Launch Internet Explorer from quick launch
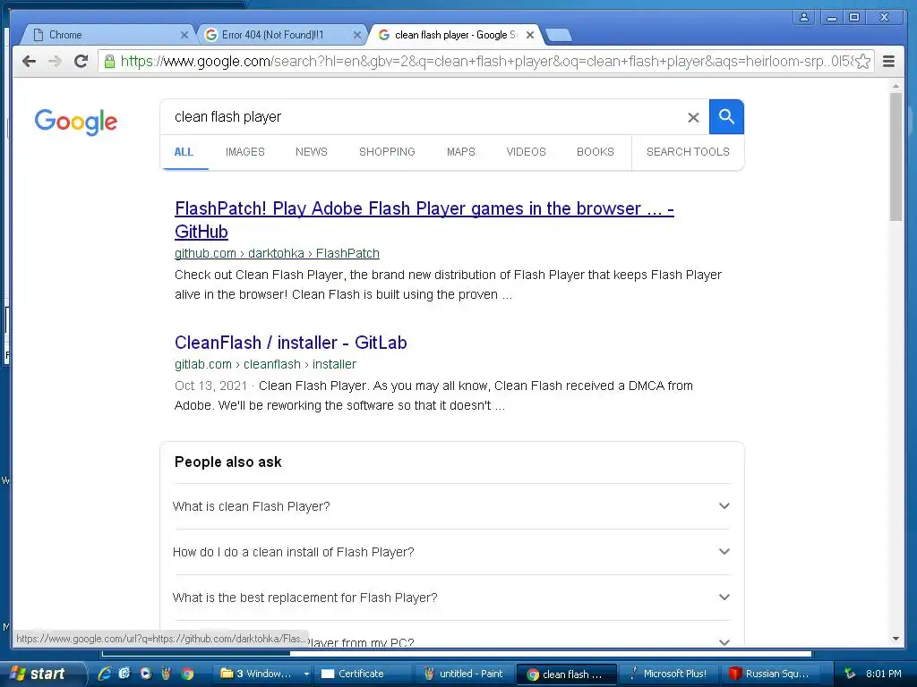Screen dimensions: 917x687 [105, 674]
